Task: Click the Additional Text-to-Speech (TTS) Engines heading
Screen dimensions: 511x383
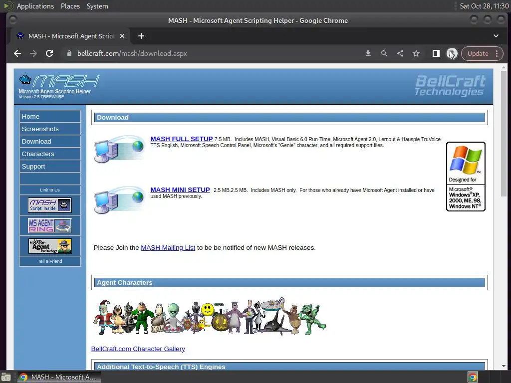Action: coord(161,367)
